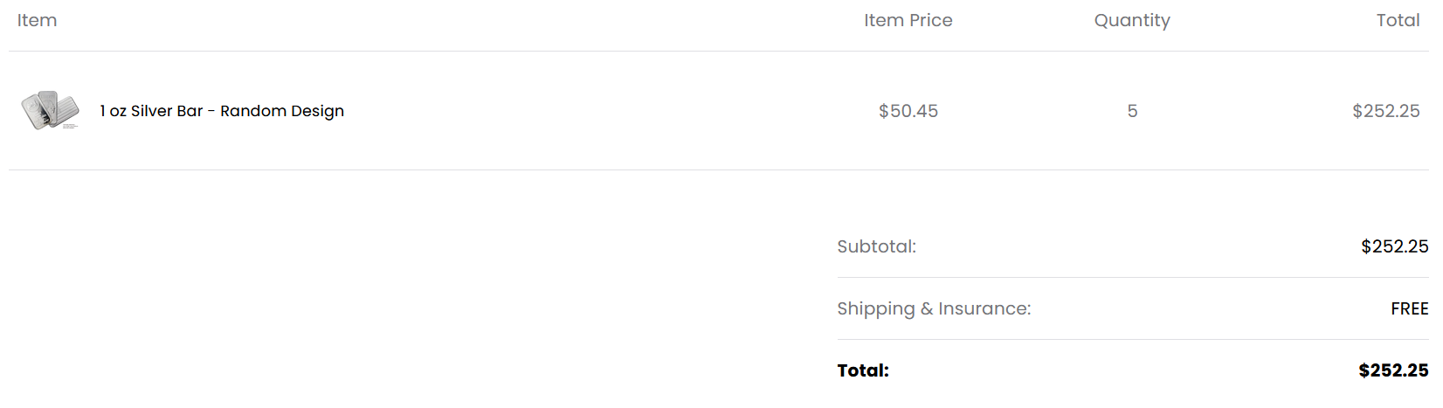Click the divider between Subtotal and Shipping

[1132, 277]
